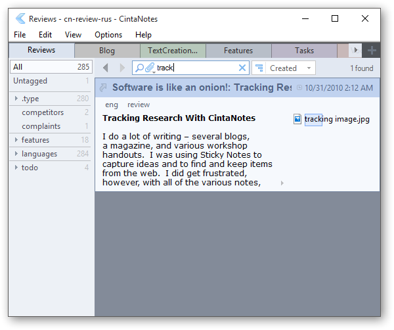Go back with the left navigation arrow

106,68
